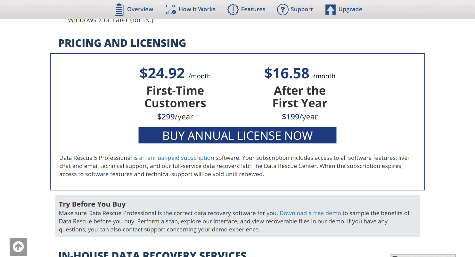The height and width of the screenshot is (257, 475).
Task: Click the Try Before You Buy heading
Action: 92,204
